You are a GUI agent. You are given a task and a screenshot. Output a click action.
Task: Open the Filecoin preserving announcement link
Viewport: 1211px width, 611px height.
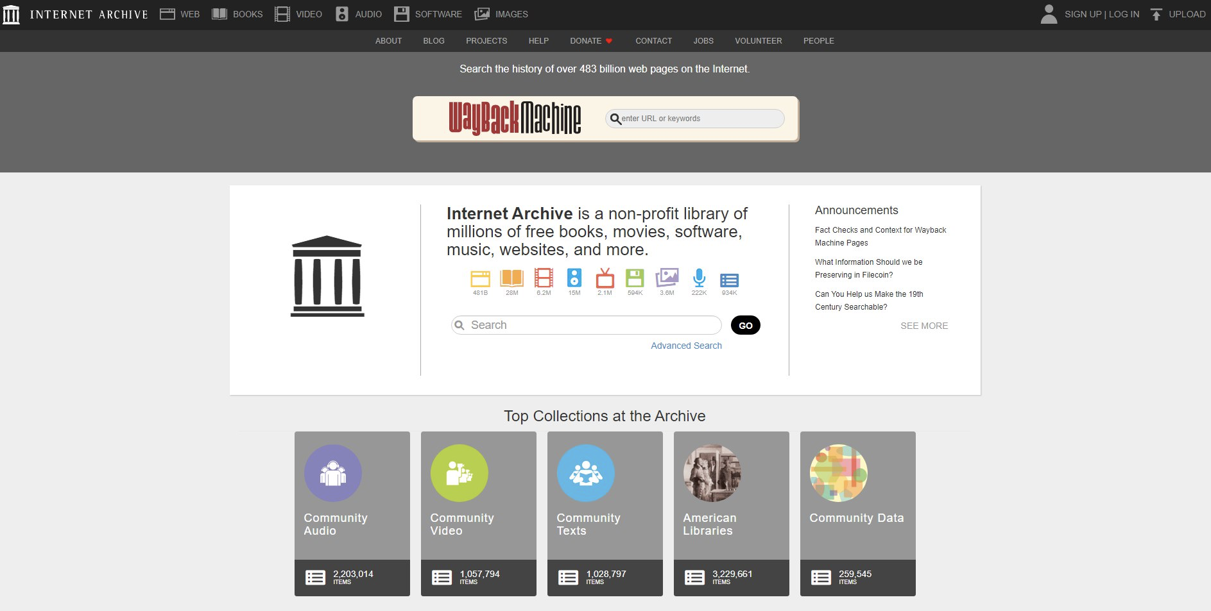868,268
